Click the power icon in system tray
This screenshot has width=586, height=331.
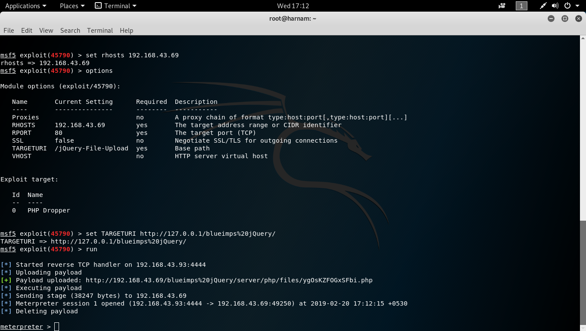click(567, 6)
